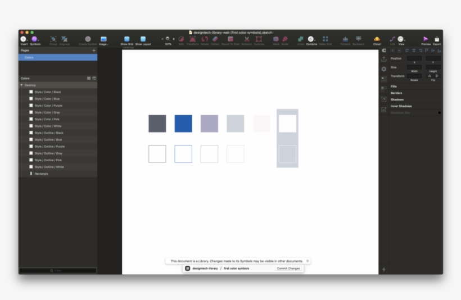The width and height of the screenshot is (461, 300).
Task: Add a new page with plus button
Action: click(x=94, y=51)
